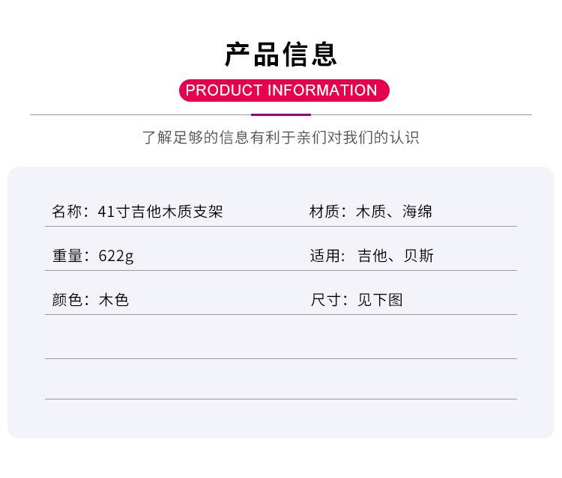Select the product name 41寸吉他木质支架
The height and width of the screenshot is (478, 562).
tap(160, 212)
